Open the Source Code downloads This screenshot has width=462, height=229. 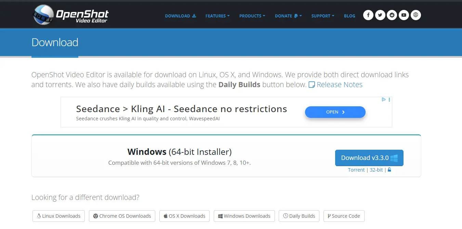click(344, 216)
